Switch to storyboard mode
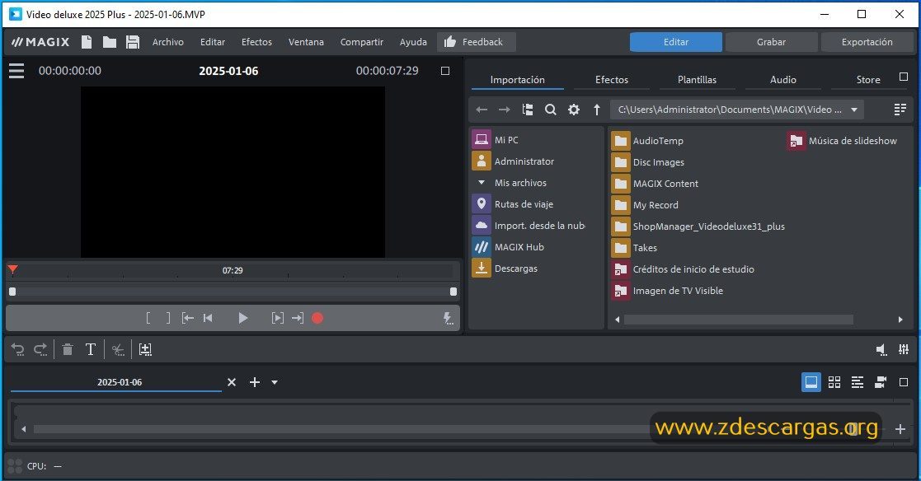This screenshot has height=481, width=921. tap(811, 382)
